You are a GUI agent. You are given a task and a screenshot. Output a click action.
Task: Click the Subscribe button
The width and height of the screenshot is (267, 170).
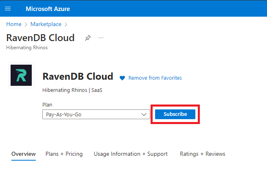(x=175, y=114)
